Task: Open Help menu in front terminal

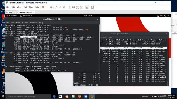Action: pyautogui.click(x=41, y=23)
